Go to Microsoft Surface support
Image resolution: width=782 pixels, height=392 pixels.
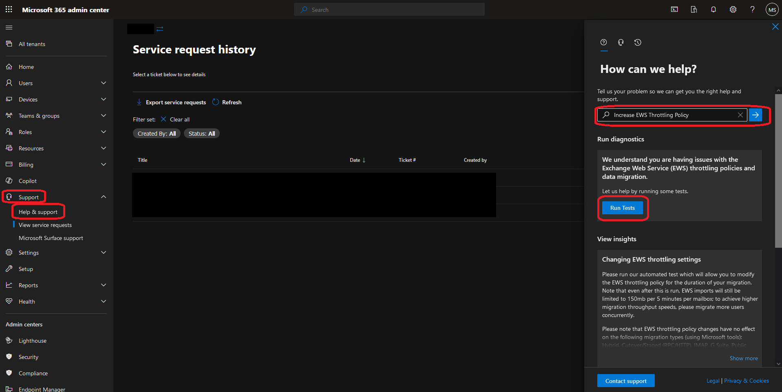pos(51,238)
